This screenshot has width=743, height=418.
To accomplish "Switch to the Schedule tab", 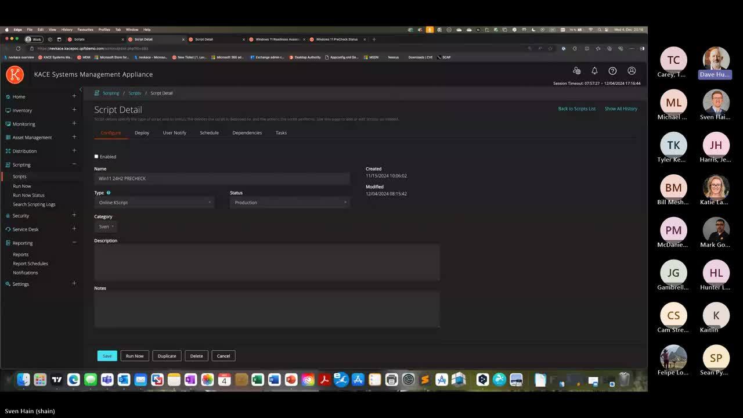I will (x=210, y=133).
